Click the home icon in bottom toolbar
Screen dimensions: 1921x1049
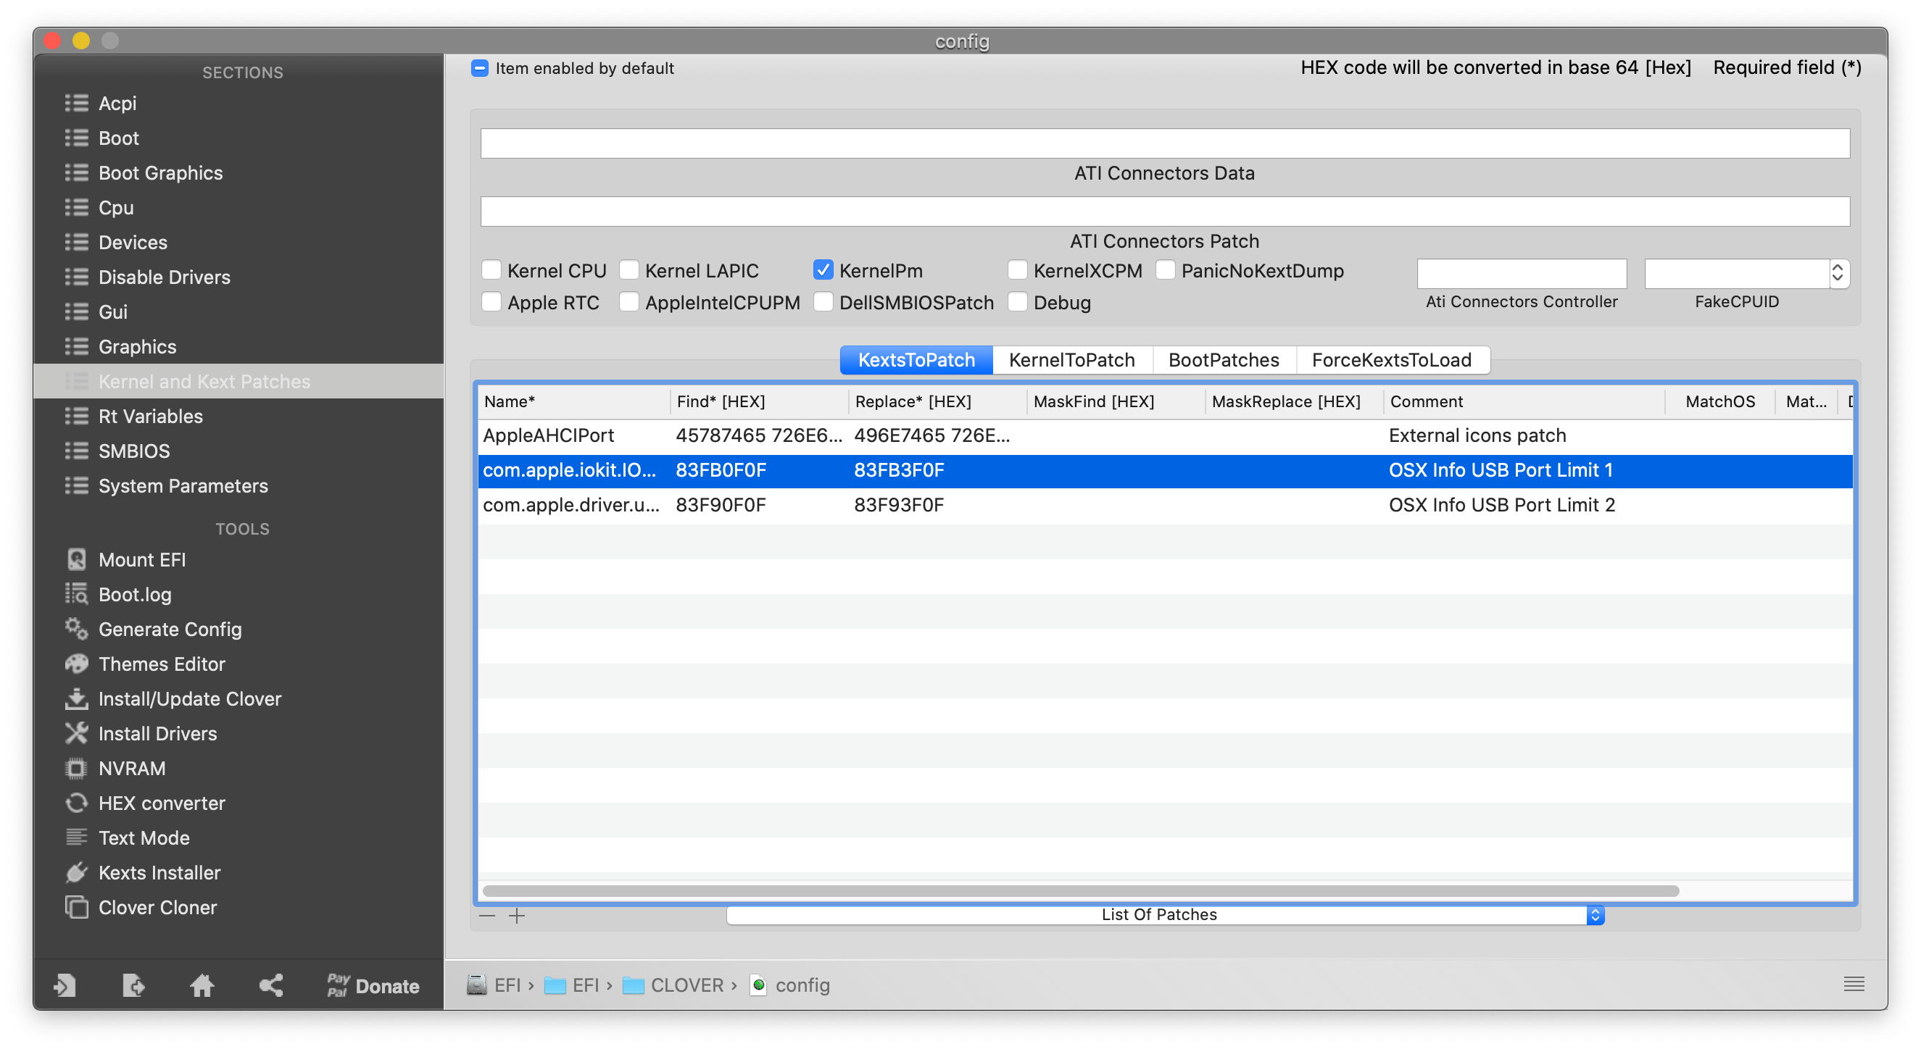tap(202, 986)
